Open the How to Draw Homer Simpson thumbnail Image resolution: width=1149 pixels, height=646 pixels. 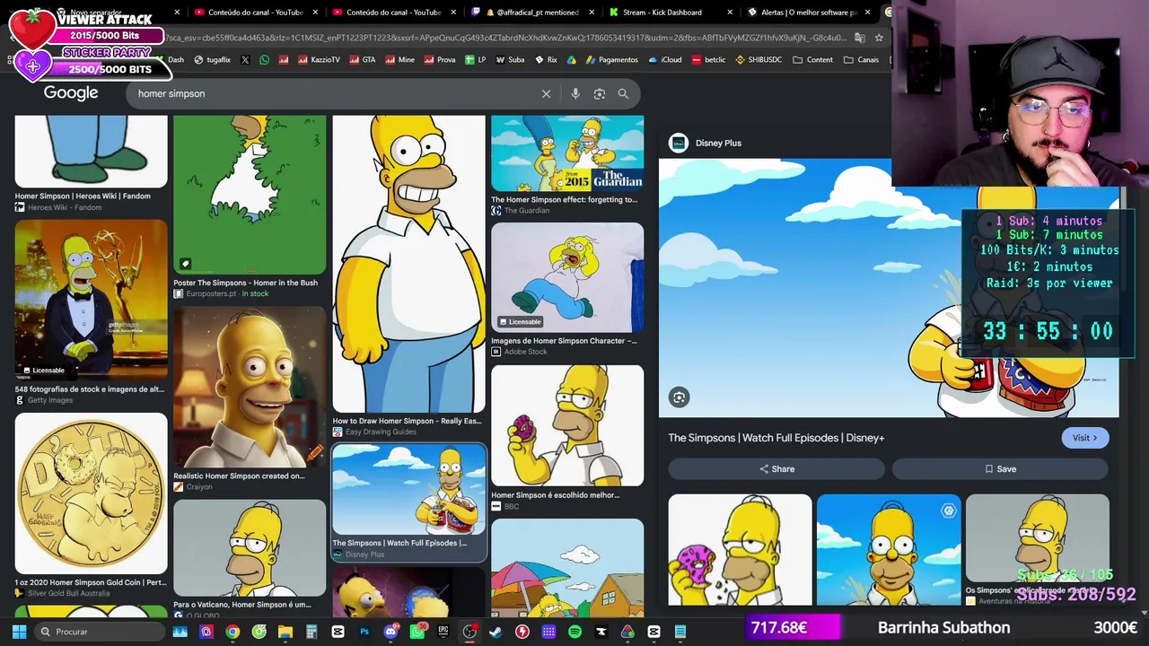tap(408, 264)
